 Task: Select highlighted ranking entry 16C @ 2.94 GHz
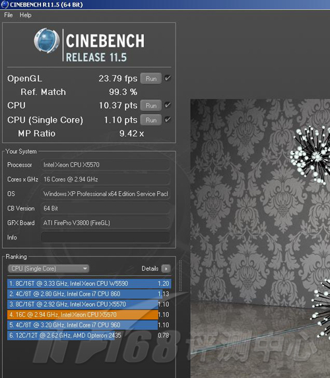point(89,315)
